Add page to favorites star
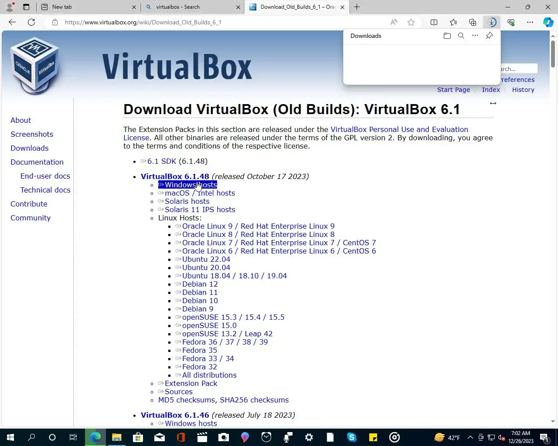This screenshot has width=558, height=446. coord(411,22)
